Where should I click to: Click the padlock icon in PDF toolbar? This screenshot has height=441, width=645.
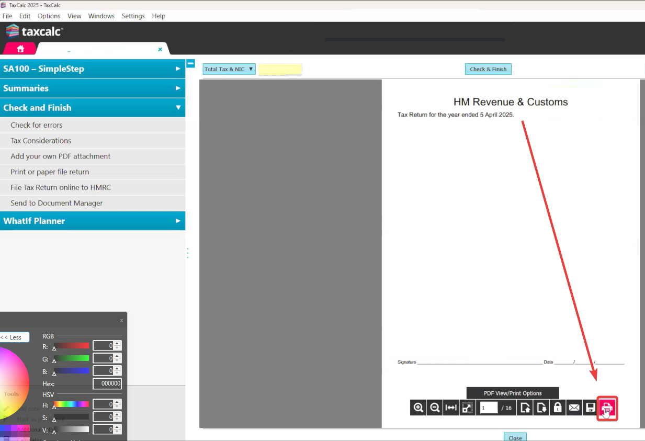point(558,408)
